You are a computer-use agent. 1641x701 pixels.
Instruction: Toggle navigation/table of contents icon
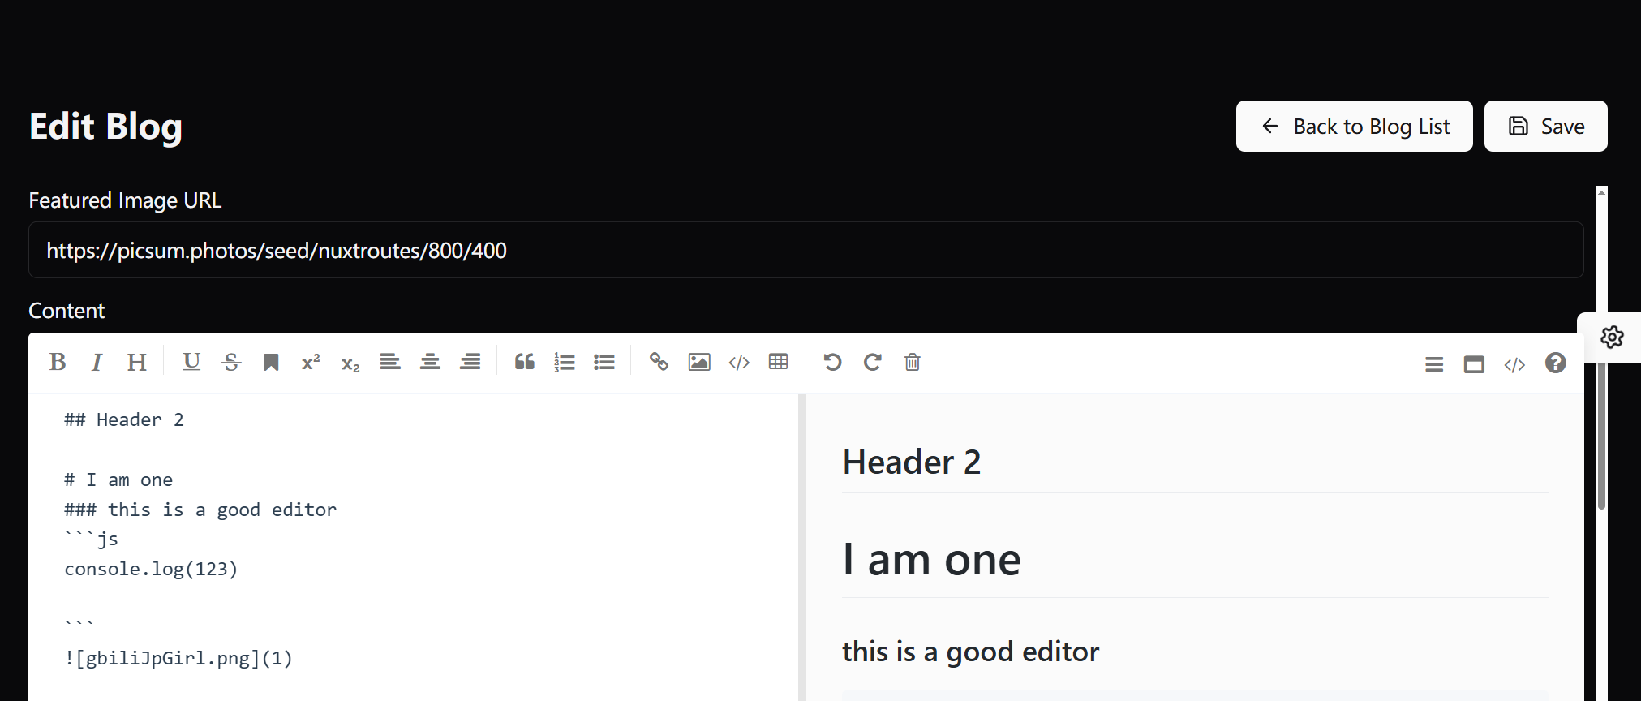[x=1434, y=364]
